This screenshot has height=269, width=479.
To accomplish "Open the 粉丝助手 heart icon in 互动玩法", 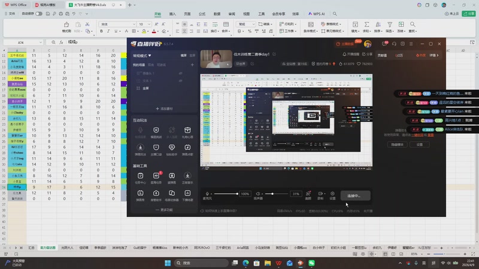I will click(x=172, y=148).
